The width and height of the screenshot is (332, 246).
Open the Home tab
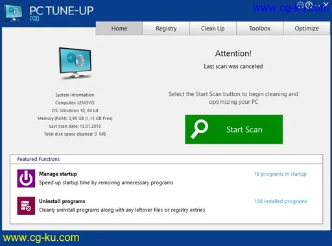click(x=119, y=29)
